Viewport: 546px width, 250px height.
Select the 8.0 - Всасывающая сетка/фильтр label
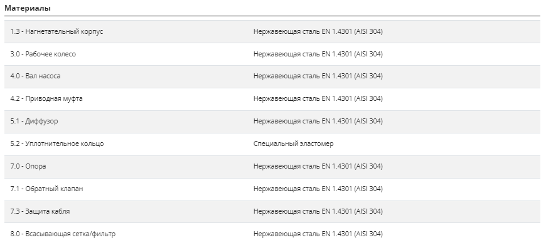click(63, 234)
